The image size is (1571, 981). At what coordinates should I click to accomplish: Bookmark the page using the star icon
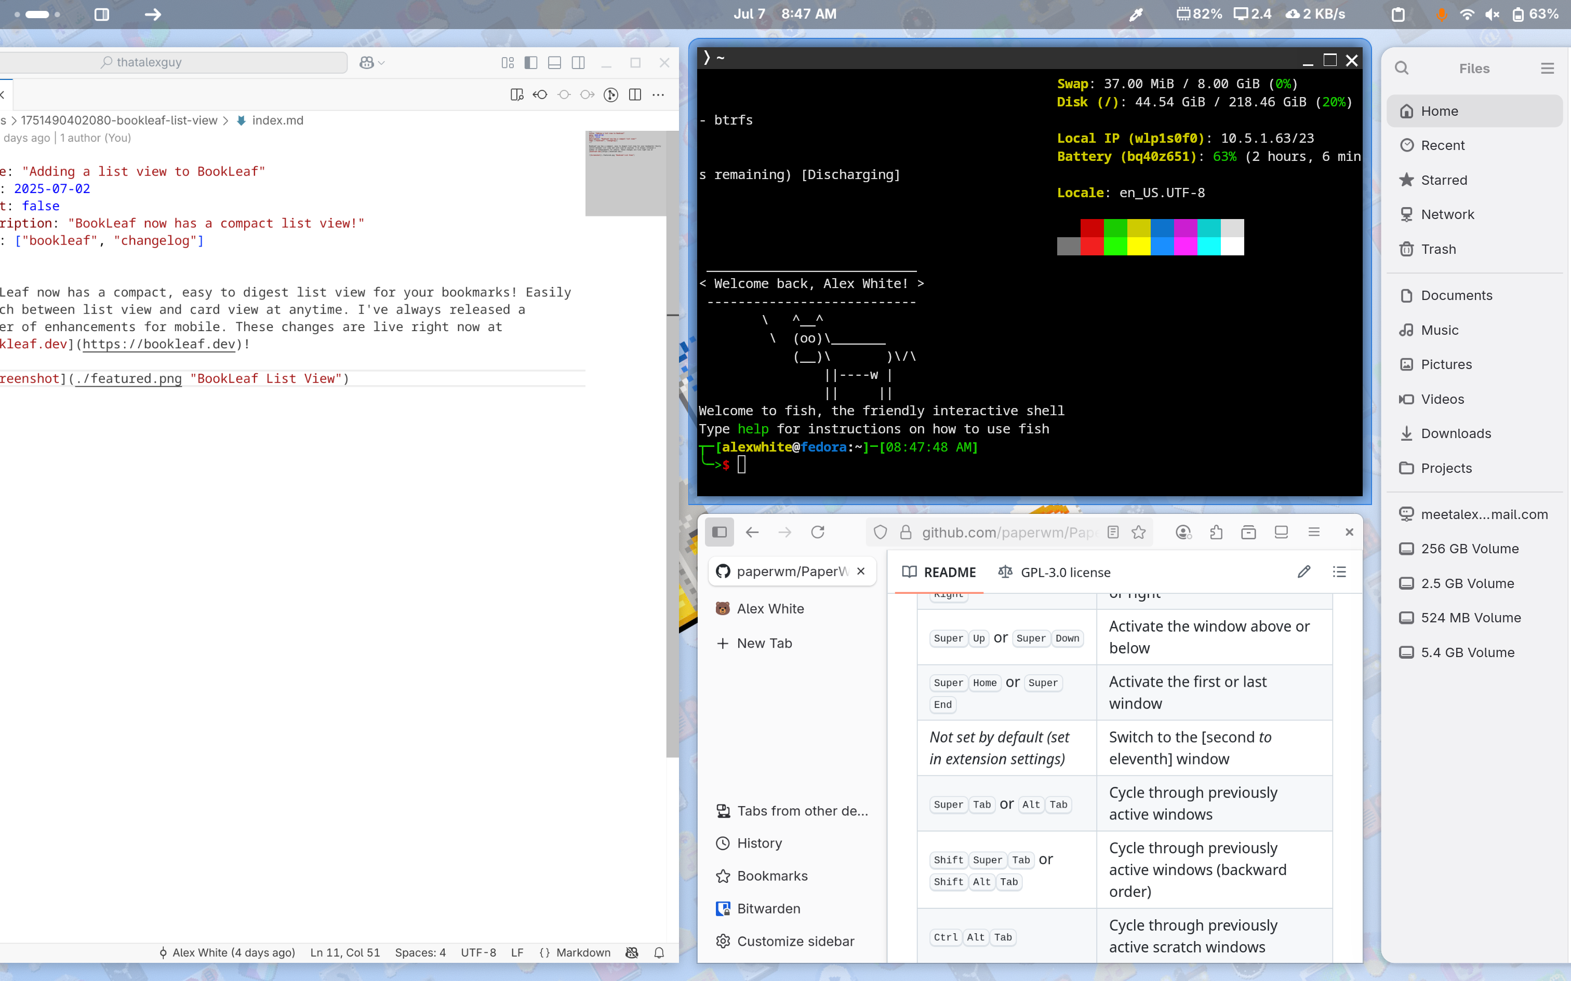(x=1139, y=532)
